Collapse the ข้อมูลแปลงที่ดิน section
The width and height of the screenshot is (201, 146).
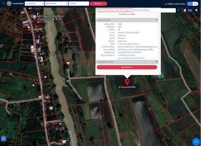157,20
